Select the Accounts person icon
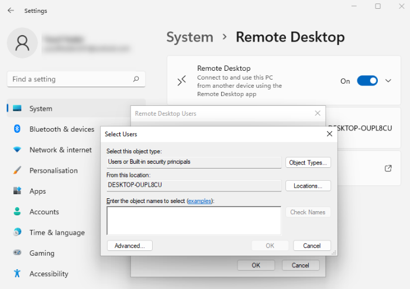The width and height of the screenshot is (410, 289). pos(18,211)
